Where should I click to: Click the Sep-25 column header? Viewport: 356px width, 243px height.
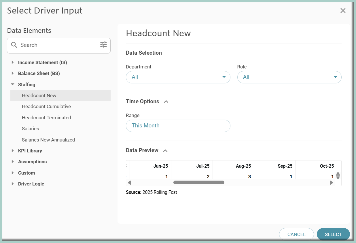[x=275, y=166]
